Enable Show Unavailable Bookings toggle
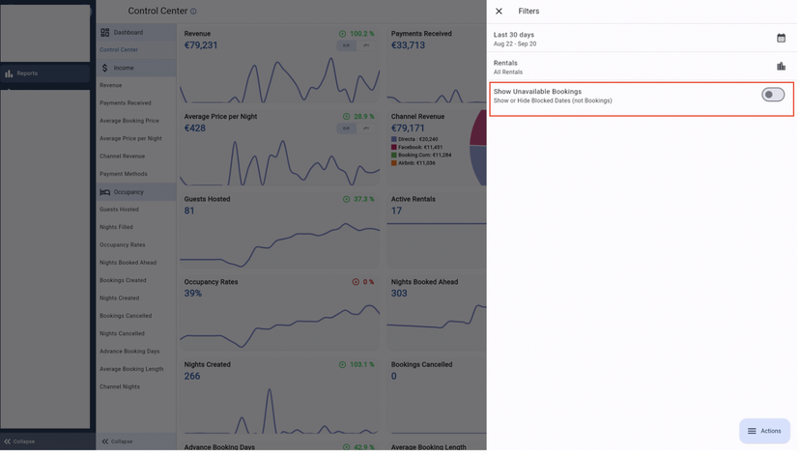 pos(775,95)
